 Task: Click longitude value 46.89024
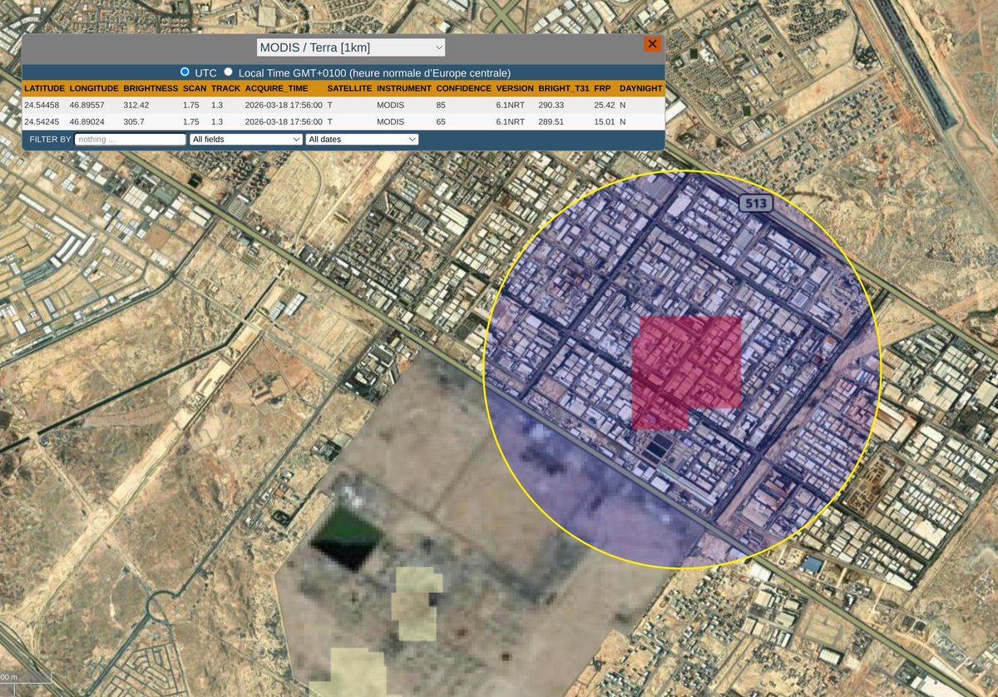(86, 121)
